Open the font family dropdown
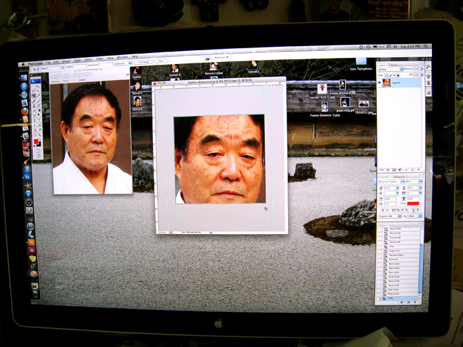The height and width of the screenshot is (347, 463). tap(391, 182)
